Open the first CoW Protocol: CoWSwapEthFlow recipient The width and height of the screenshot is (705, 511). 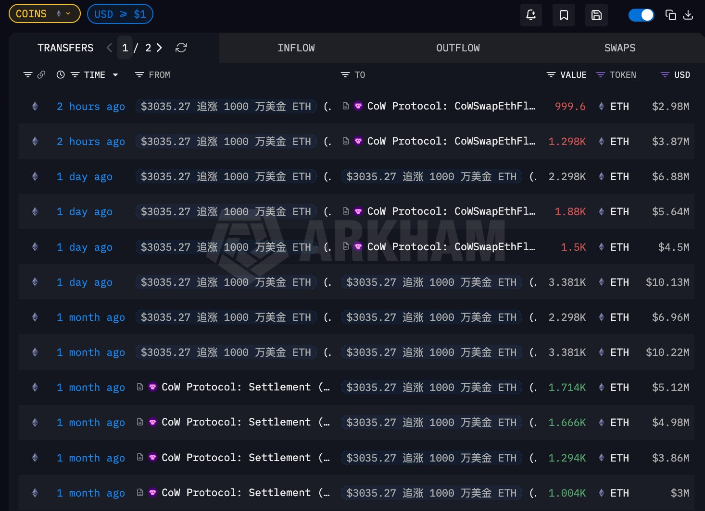coord(451,106)
